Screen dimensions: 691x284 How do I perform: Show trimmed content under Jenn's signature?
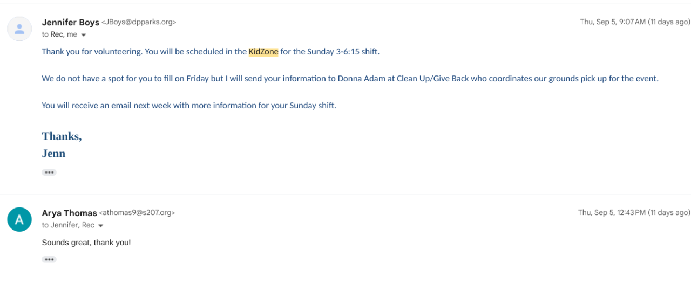coord(49,172)
